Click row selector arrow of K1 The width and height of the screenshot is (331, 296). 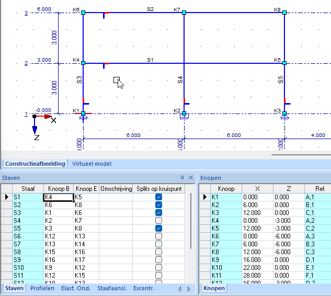pos(205,197)
